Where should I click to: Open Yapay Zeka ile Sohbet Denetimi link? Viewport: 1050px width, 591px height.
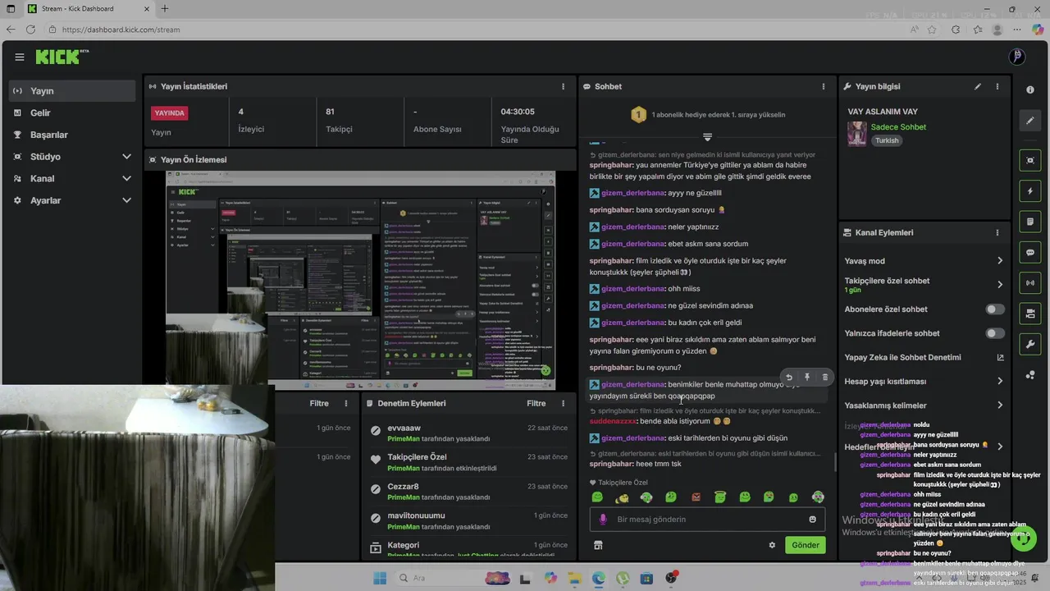[x=924, y=357]
